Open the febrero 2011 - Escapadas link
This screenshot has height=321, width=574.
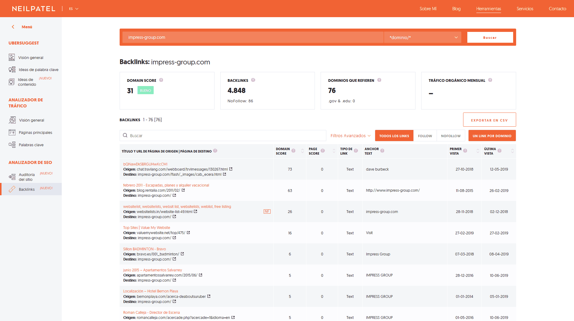[x=166, y=185]
